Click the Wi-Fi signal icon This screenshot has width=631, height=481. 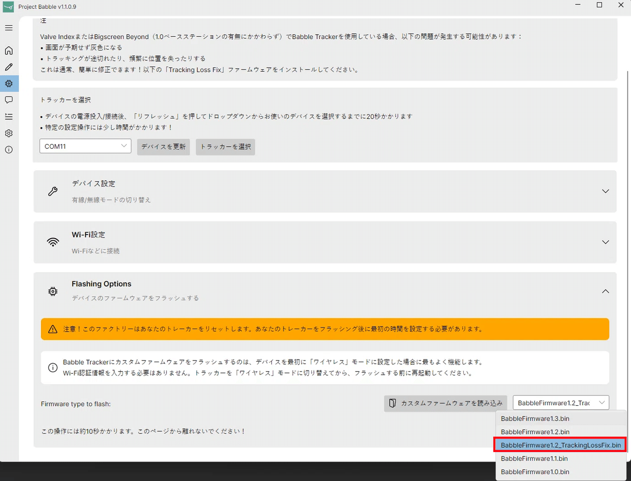point(53,242)
